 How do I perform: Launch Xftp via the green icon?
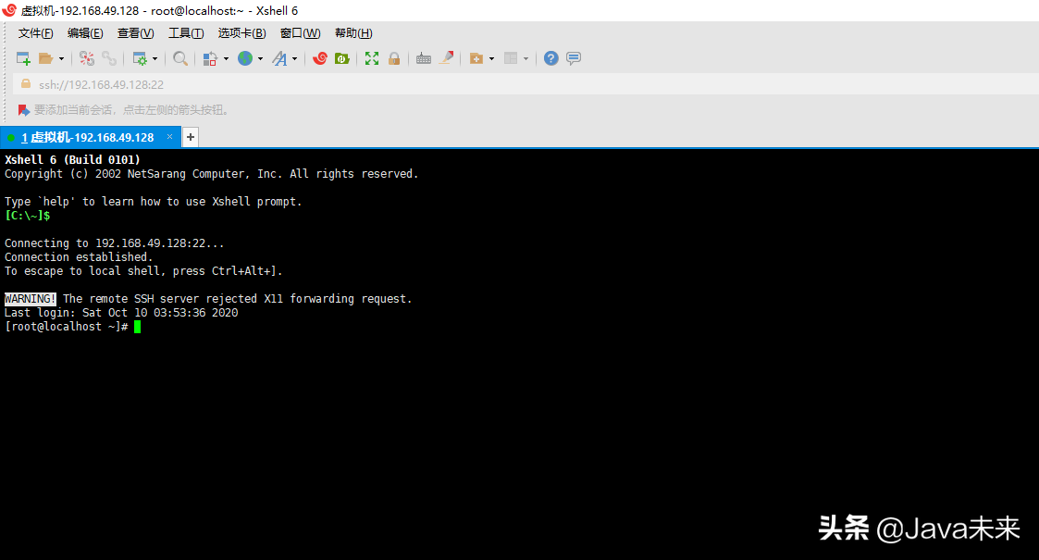click(x=342, y=58)
